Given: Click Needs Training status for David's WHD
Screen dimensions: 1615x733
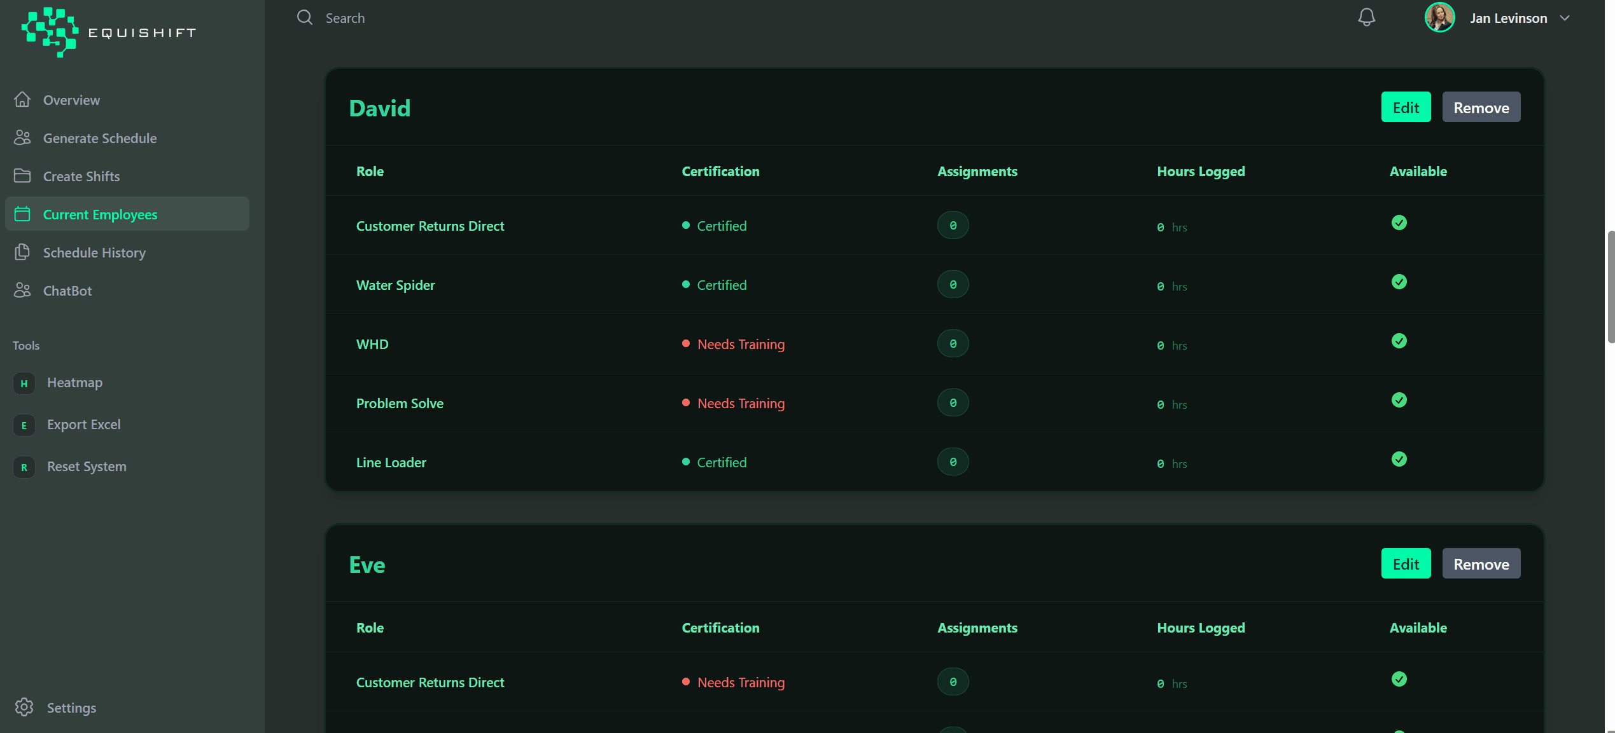Looking at the screenshot, I should pyautogui.click(x=733, y=344).
